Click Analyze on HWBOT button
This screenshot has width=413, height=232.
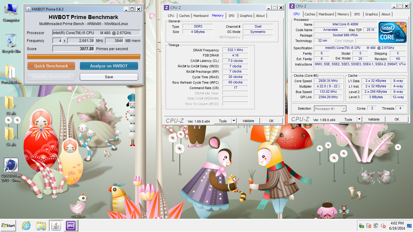[x=109, y=66]
